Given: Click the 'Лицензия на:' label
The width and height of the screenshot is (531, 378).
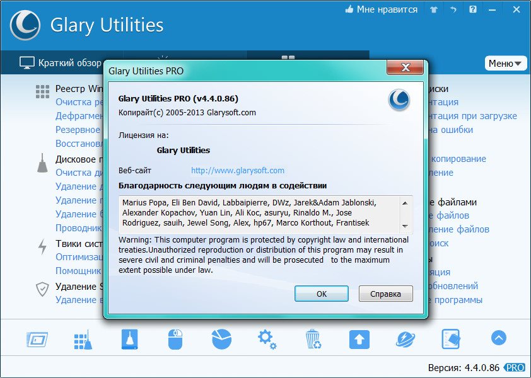Looking at the screenshot, I should 144,135.
